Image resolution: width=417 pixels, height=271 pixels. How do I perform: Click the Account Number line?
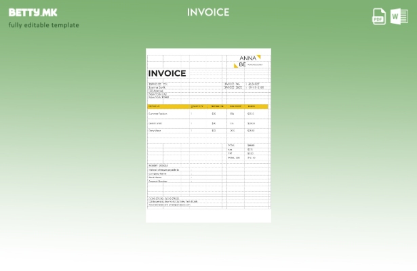pyautogui.click(x=158, y=182)
